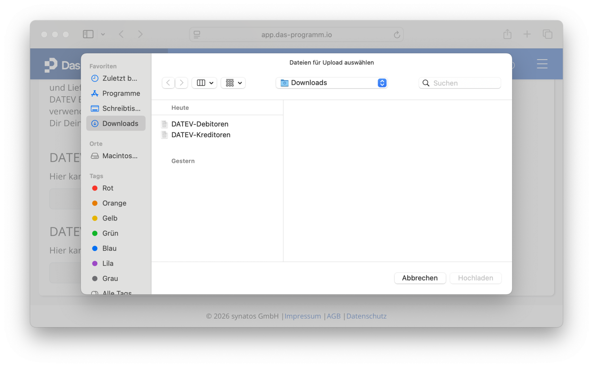Viewport: 593px width, 367px height.
Task: Click the Hochladen button
Action: [x=475, y=278]
